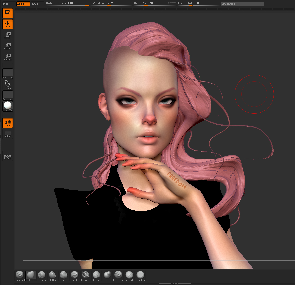Open the Alpha Off selector
295x285 pixels.
(x=8, y=74)
